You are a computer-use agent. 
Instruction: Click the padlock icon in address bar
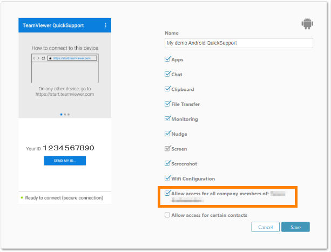[50, 58]
